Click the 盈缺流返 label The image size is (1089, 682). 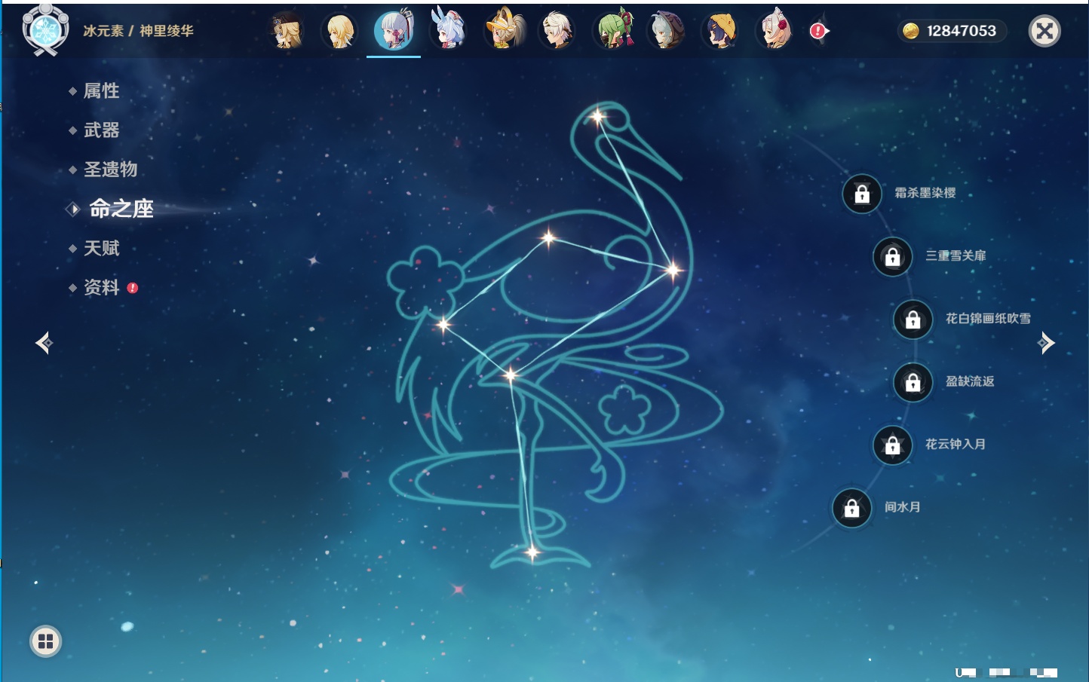pyautogui.click(x=970, y=381)
